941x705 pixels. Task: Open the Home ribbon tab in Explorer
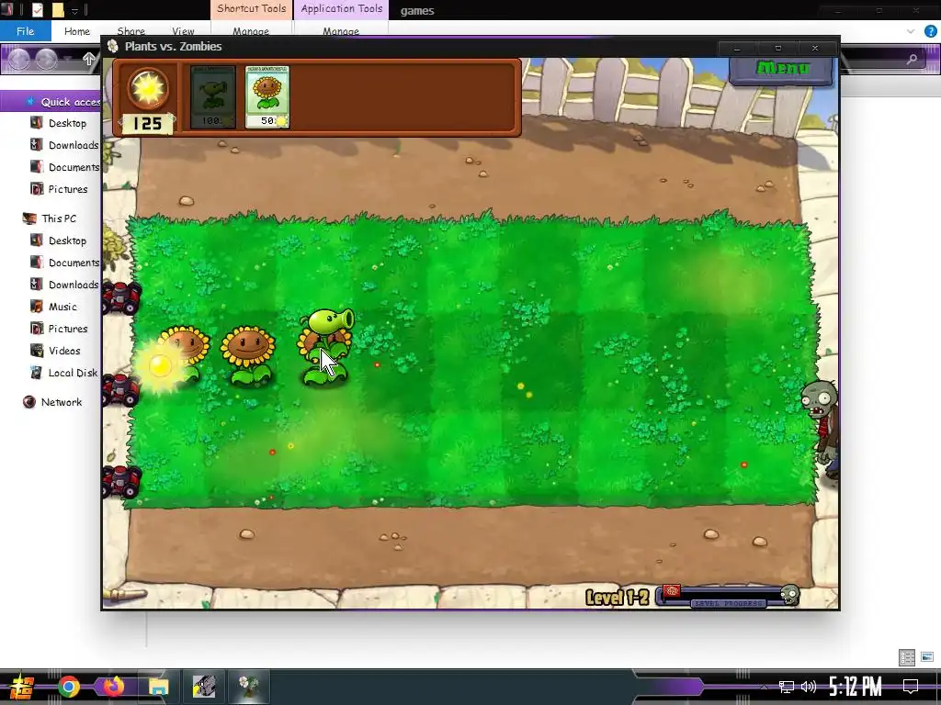[x=77, y=31]
